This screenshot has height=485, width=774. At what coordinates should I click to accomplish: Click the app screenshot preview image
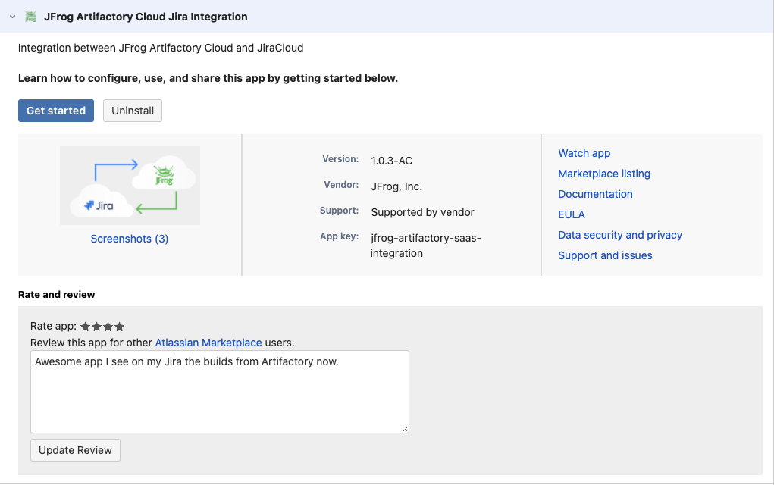coord(130,184)
